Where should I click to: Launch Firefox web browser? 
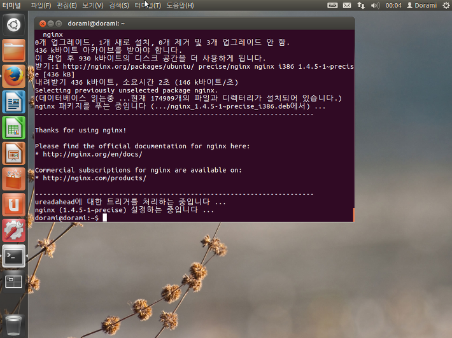tap(13, 76)
